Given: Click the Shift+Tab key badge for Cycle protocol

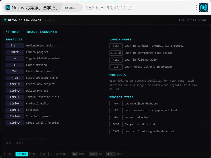Looking at the screenshot, I should [15, 78].
